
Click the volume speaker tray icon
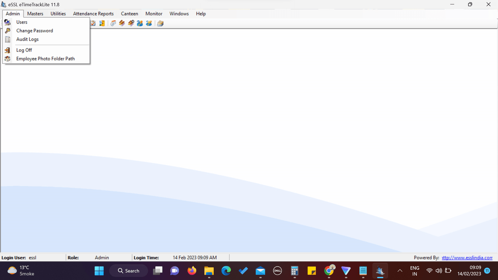tap(439, 271)
